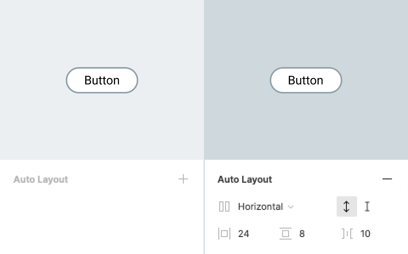Select the Button on the darker right canvas
The height and width of the screenshot is (254, 408).
click(x=306, y=80)
